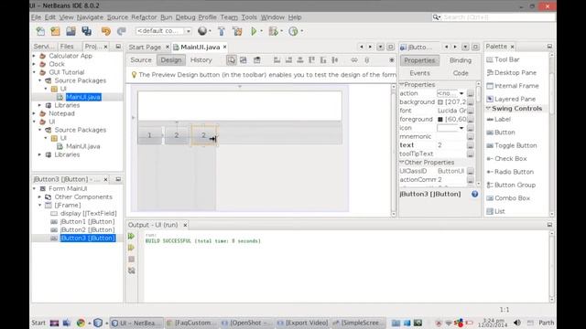This screenshot has height=329, width=586.
Task: Click the text property value field
Action: (x=451, y=145)
